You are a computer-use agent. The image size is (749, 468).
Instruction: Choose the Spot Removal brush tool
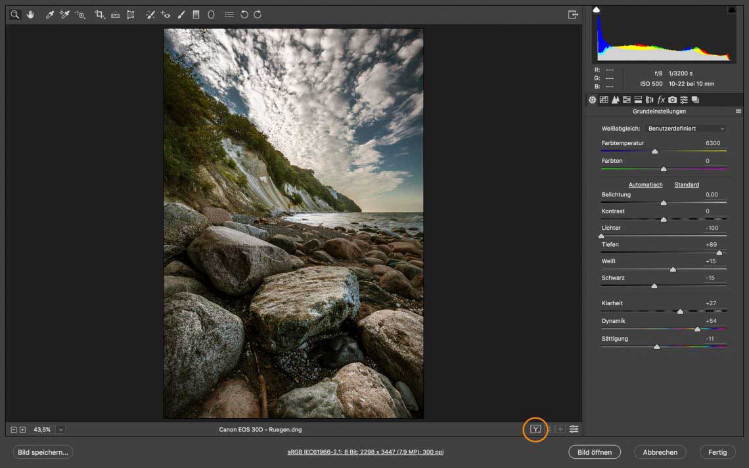click(x=150, y=14)
